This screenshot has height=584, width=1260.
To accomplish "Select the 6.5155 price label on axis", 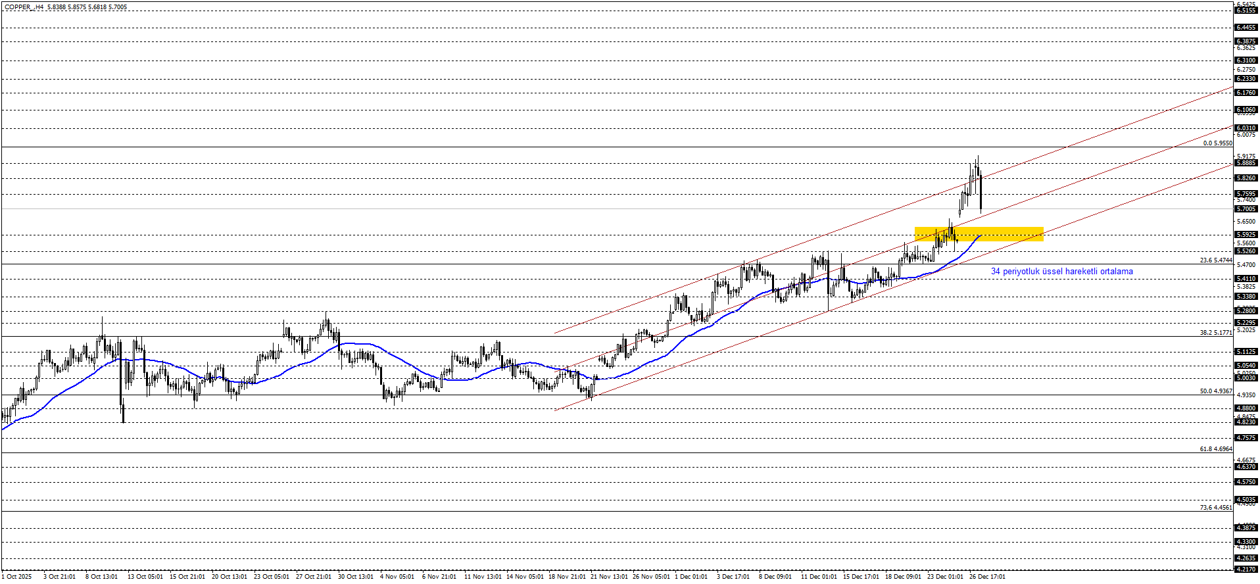I will (x=1246, y=11).
